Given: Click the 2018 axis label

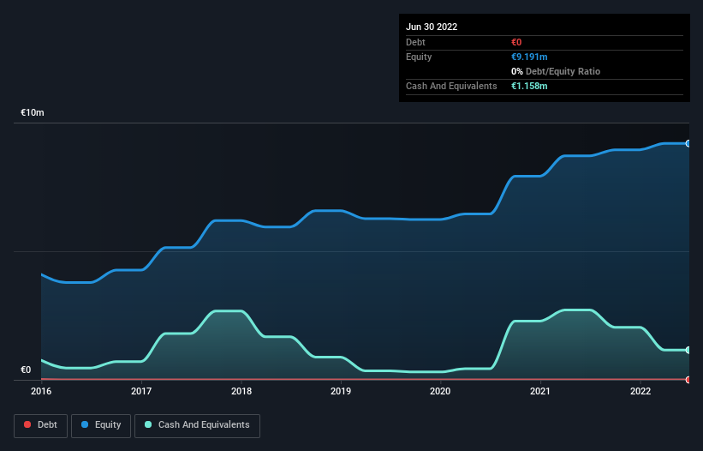Looking at the screenshot, I should [x=241, y=391].
